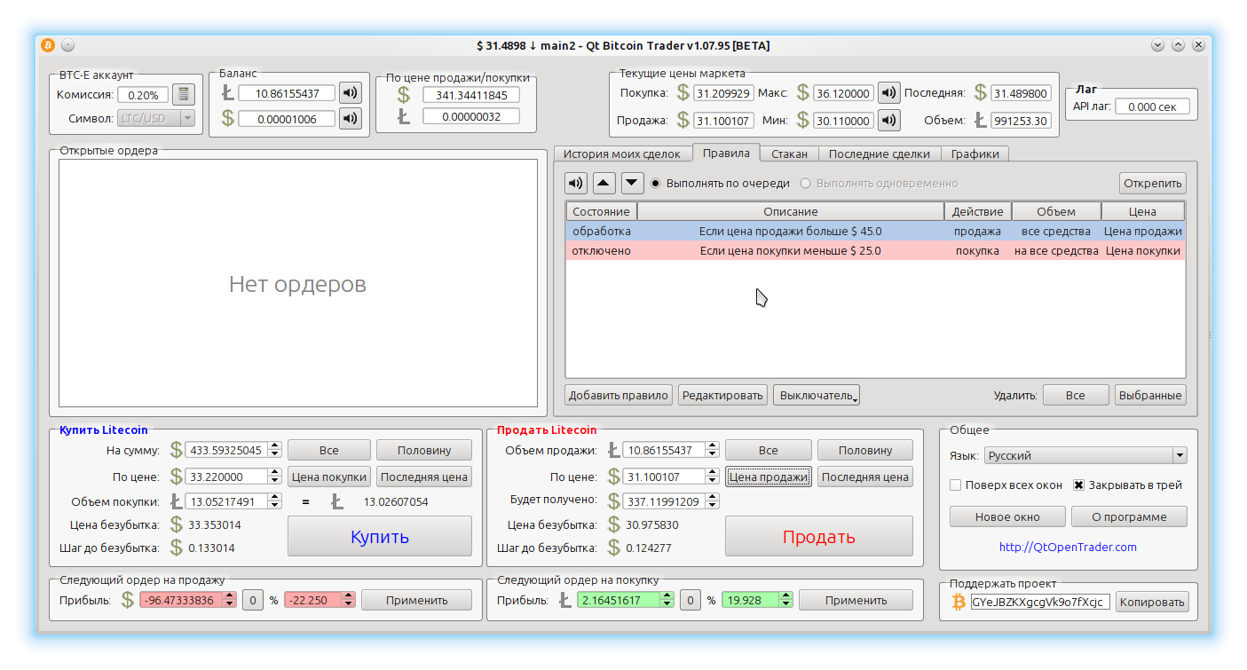Click Половину button in Продать Litecoin panel
1247x670 pixels.
[865, 450]
